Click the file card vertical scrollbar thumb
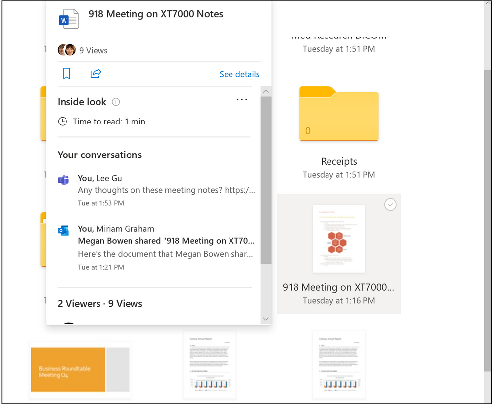The image size is (492, 404). [266, 180]
